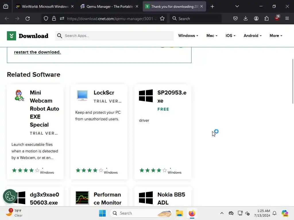Open weather widget showing 78°F
The height and width of the screenshot is (220, 294).
(x=14, y=213)
